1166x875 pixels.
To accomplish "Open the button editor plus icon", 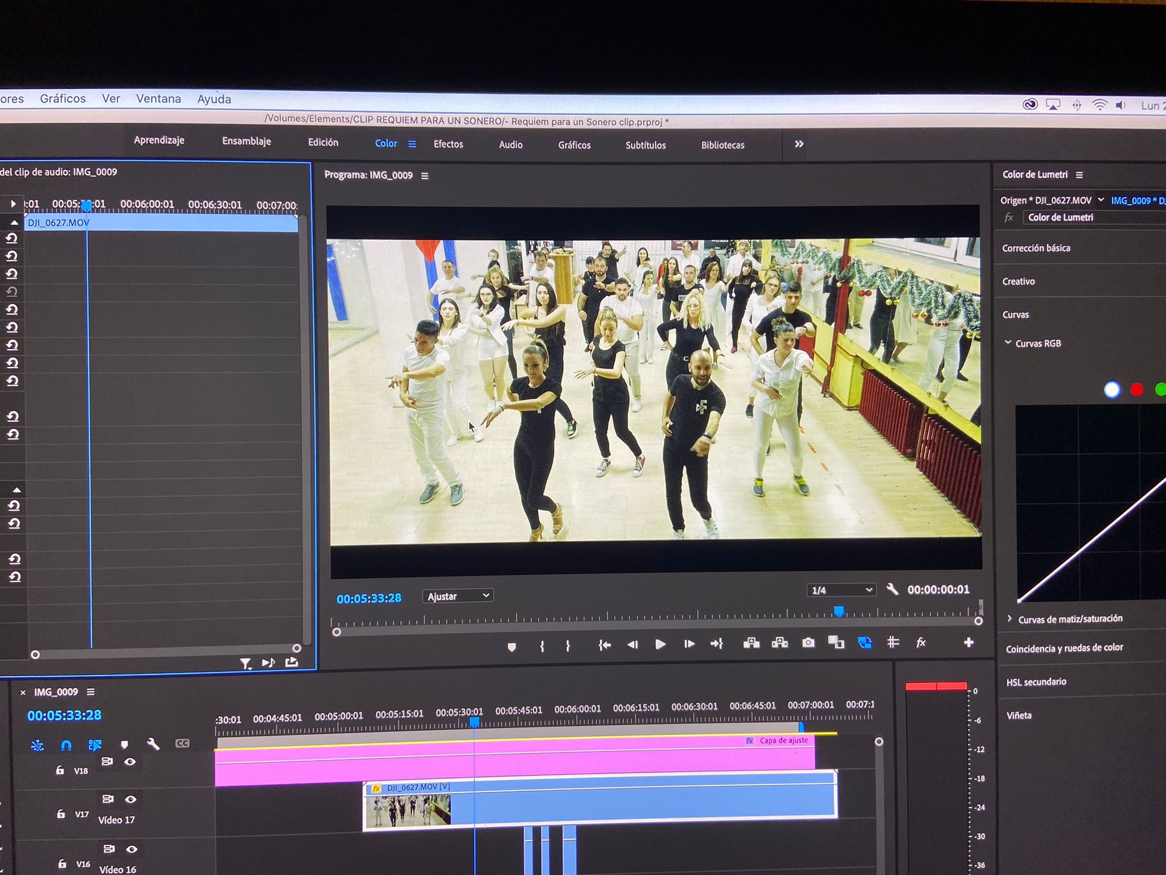I will point(968,643).
